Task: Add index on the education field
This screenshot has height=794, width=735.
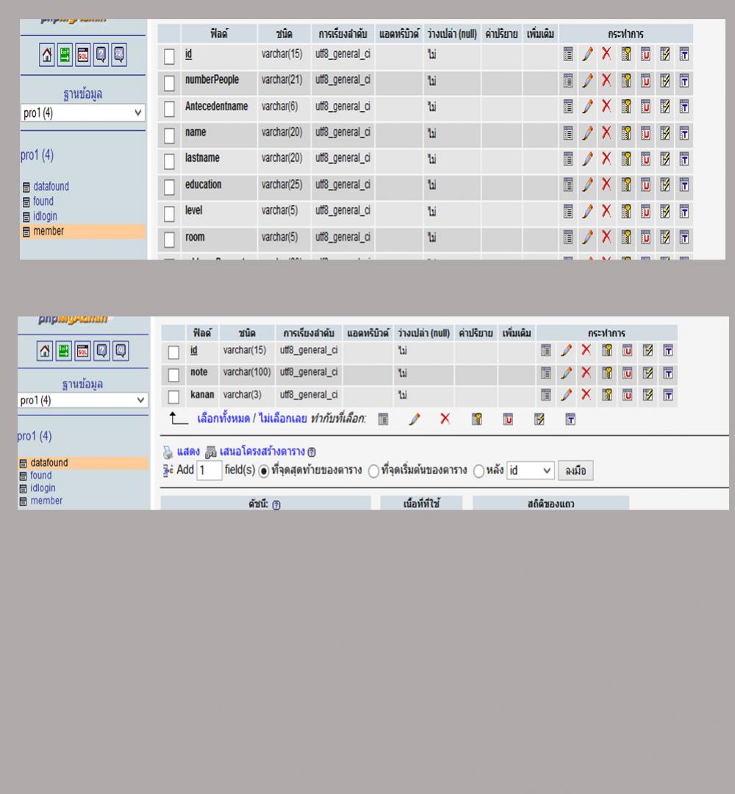Action: pos(664,185)
